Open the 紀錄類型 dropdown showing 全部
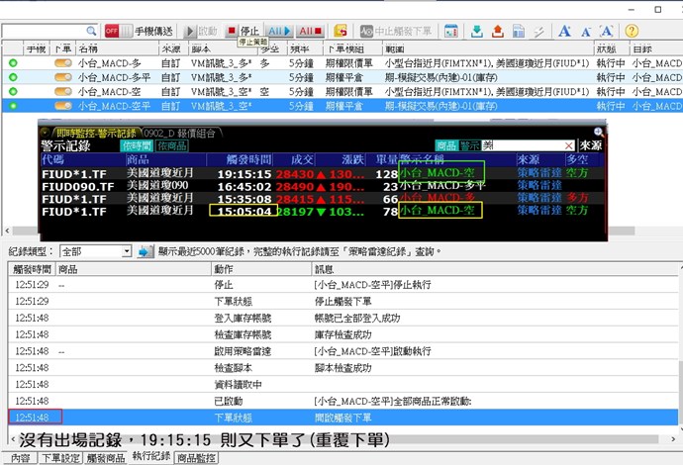 [95, 251]
